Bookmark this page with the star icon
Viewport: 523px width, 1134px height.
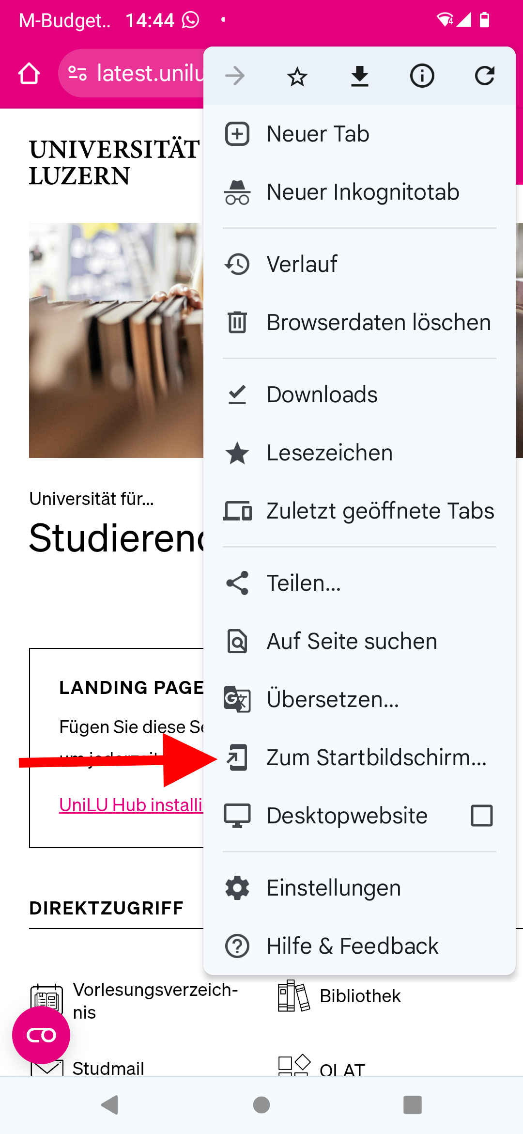point(297,76)
